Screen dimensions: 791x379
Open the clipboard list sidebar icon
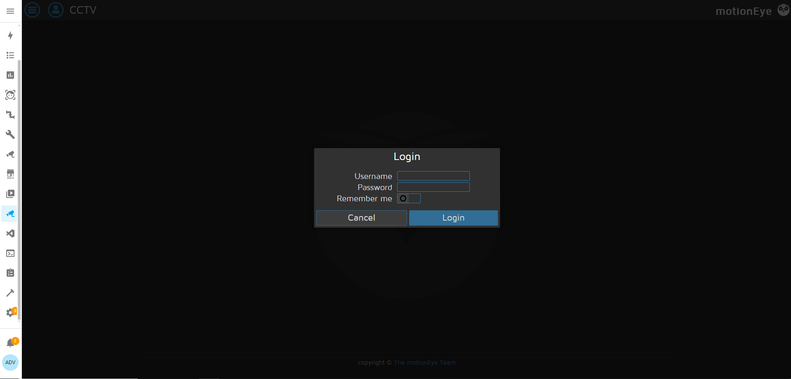click(10, 273)
